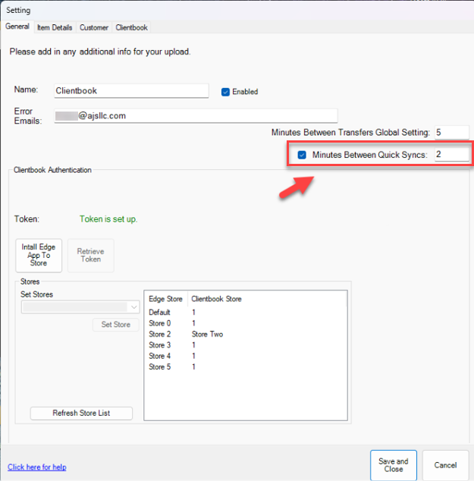Toggle the Enabled checkbox

(225, 92)
